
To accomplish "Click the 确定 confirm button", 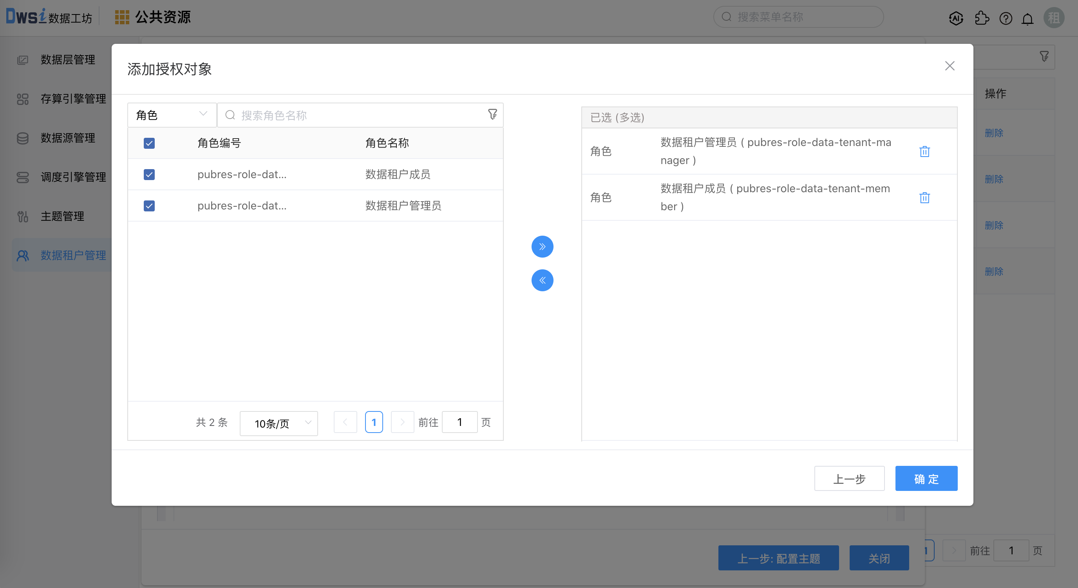I will (926, 478).
